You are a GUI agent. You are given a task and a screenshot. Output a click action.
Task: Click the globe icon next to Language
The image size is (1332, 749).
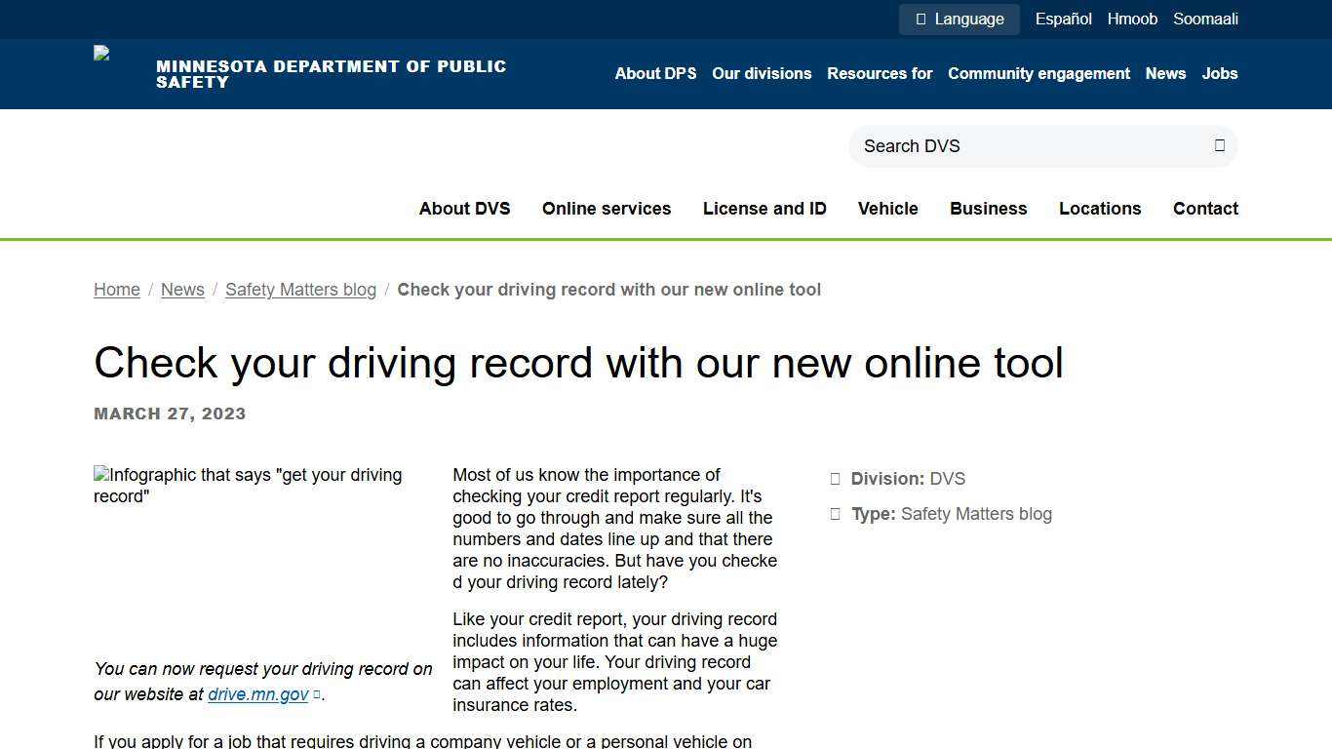click(x=920, y=19)
